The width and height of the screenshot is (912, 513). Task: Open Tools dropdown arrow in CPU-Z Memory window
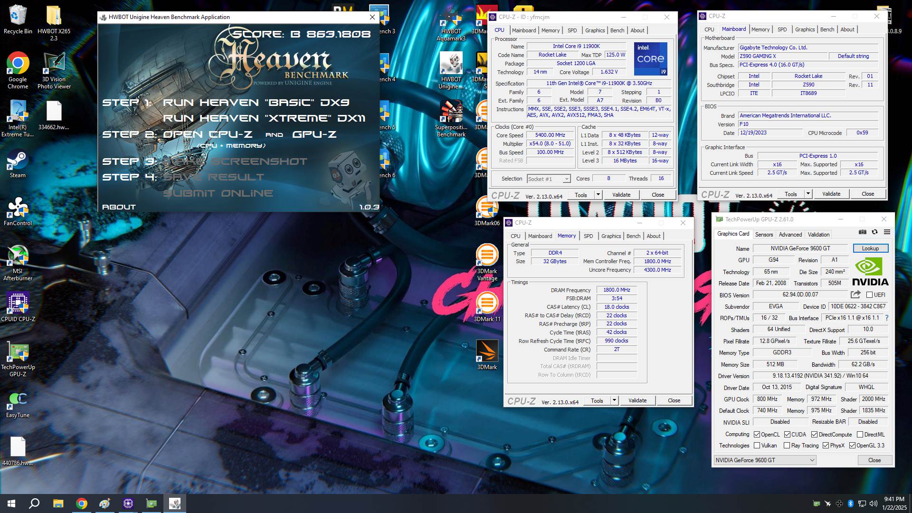(614, 400)
